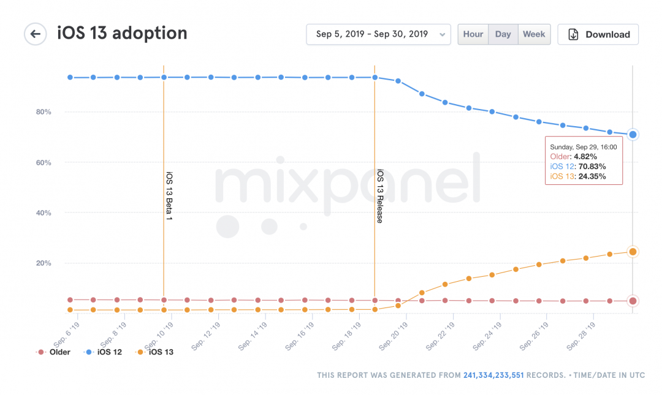
Task: Click the back arrow icon
Action: pyautogui.click(x=36, y=34)
